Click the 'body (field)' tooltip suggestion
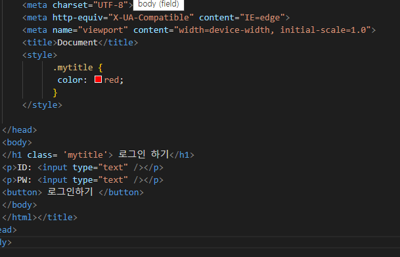The width and height of the screenshot is (400, 257). point(158,5)
